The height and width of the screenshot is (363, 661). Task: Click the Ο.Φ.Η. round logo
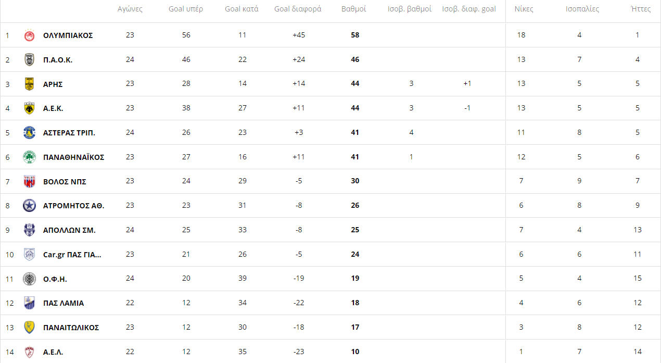pyautogui.click(x=29, y=279)
